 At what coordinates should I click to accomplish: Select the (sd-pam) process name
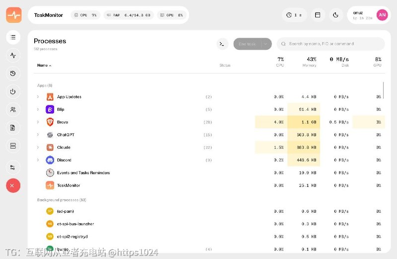pyautogui.click(x=66, y=211)
